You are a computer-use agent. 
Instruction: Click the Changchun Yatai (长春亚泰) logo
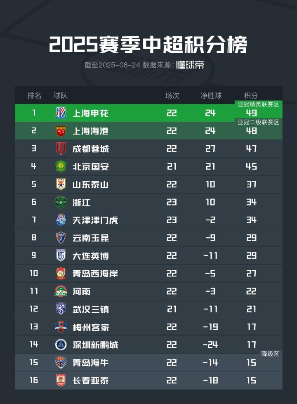61,380
